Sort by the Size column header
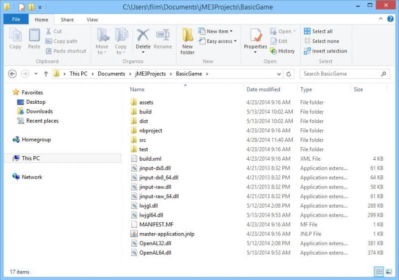Screen dimensions: 399x280 click(358, 89)
